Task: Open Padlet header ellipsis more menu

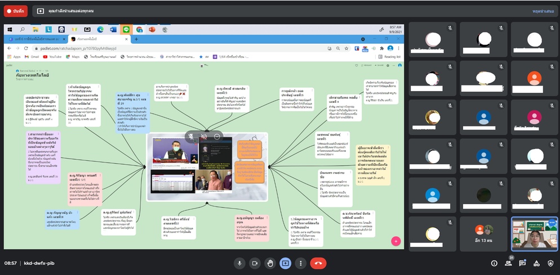Action: pyautogui.click(x=394, y=66)
